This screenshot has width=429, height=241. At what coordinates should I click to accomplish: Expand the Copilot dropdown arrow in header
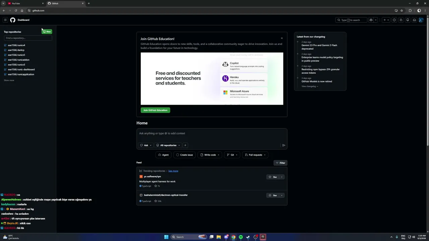click(376, 20)
